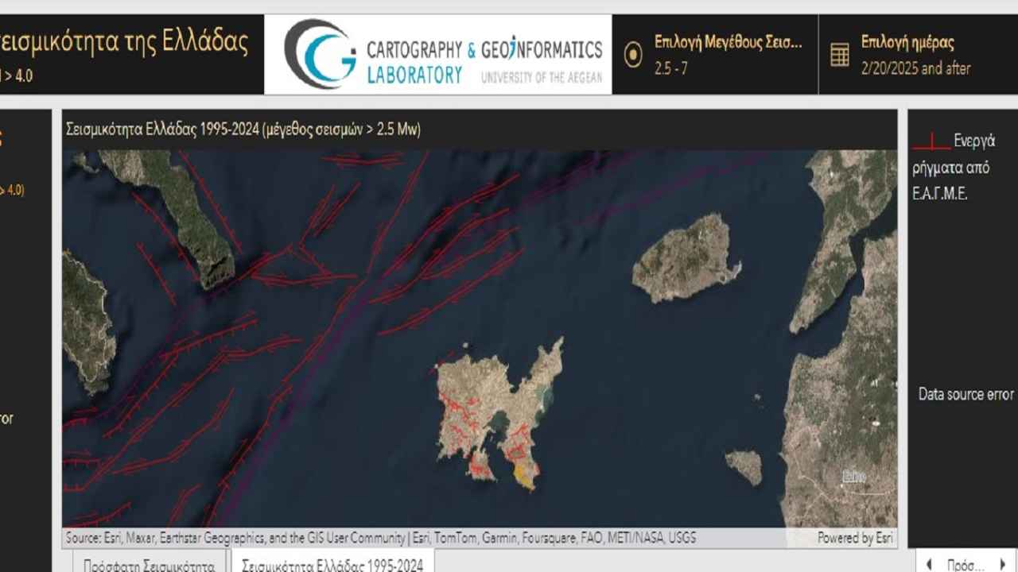This screenshot has height=572, width=1018.
Task: Click the Data source error message
Action: 966,394
